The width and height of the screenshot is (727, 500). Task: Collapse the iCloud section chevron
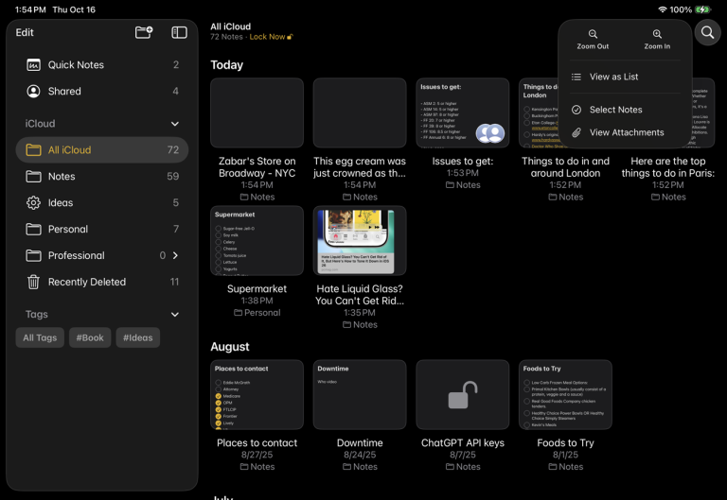(174, 124)
